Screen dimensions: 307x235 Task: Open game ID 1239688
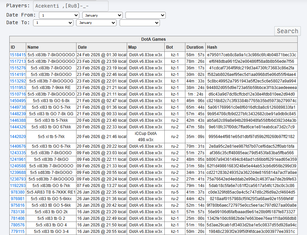[x=18, y=173]
